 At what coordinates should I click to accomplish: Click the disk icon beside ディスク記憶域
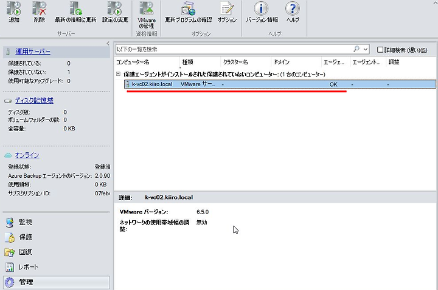coord(8,101)
